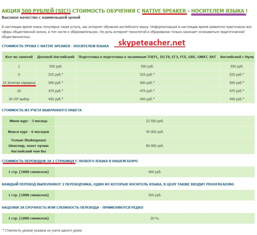Click '525 руб.*' under Деловой Английский
Image resolution: width=257 pixels, height=235 pixels.
56,75
